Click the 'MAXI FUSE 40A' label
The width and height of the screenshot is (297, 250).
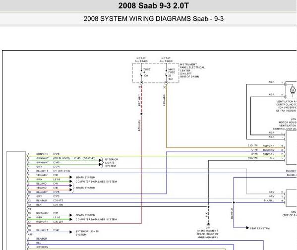pos(172,74)
